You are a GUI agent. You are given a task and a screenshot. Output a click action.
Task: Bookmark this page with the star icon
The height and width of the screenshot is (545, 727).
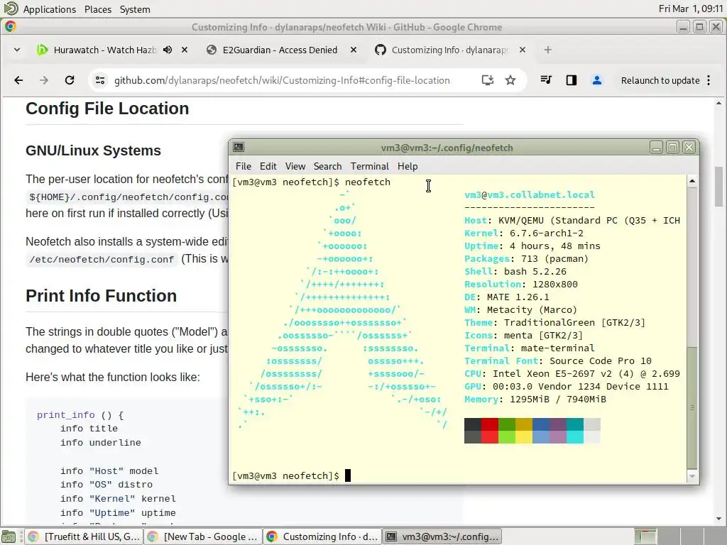coord(510,80)
